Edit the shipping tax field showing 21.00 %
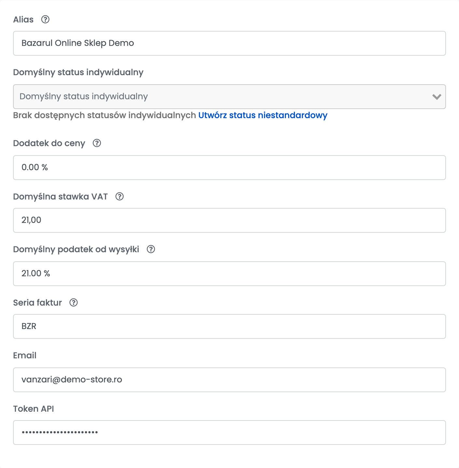The width and height of the screenshot is (459, 468). pos(229,274)
